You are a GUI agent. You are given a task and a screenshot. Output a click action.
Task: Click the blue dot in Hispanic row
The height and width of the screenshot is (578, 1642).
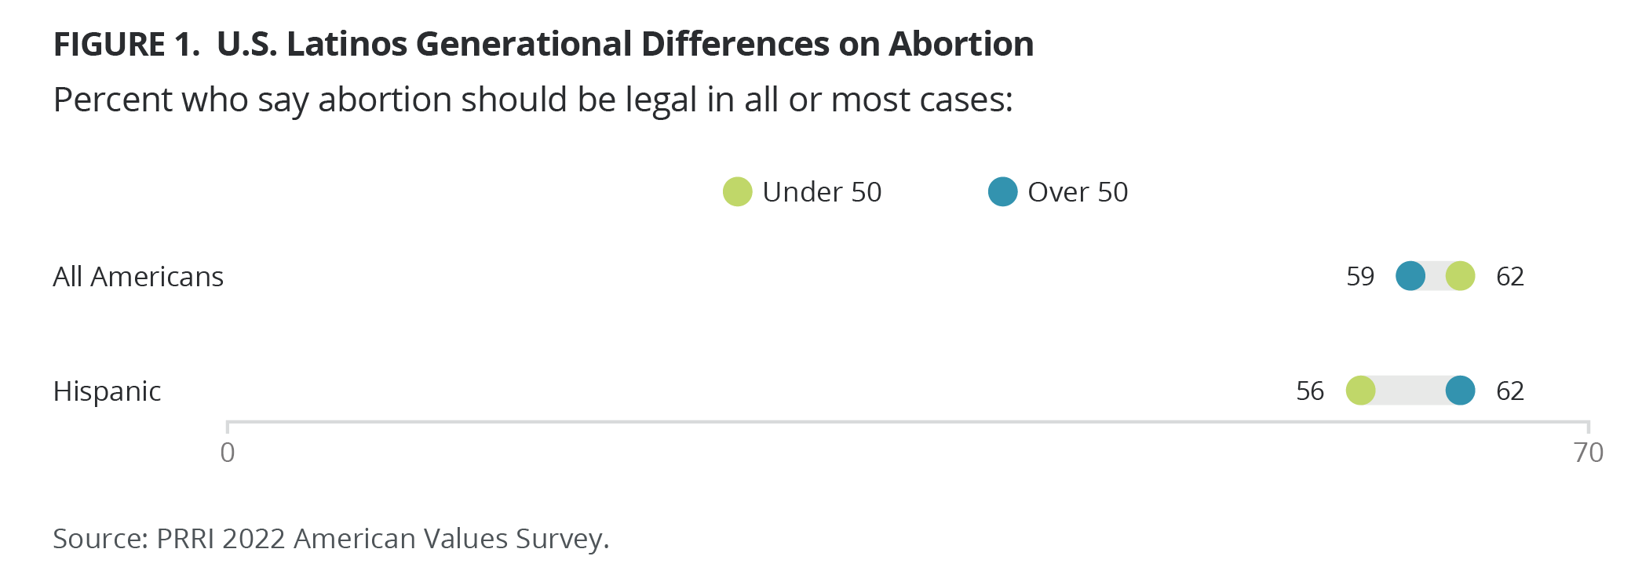tap(1460, 391)
